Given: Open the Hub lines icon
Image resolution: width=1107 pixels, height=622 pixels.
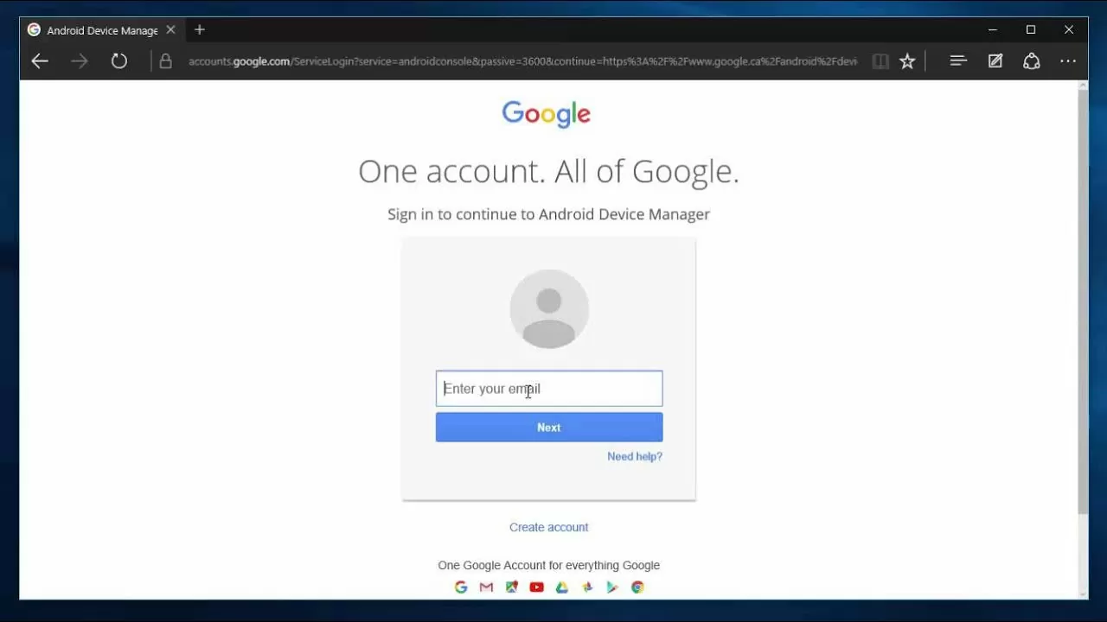Looking at the screenshot, I should (x=957, y=61).
